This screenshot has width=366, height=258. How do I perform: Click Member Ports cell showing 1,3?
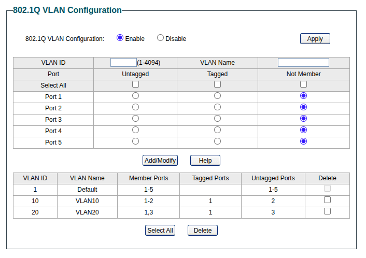click(x=148, y=212)
